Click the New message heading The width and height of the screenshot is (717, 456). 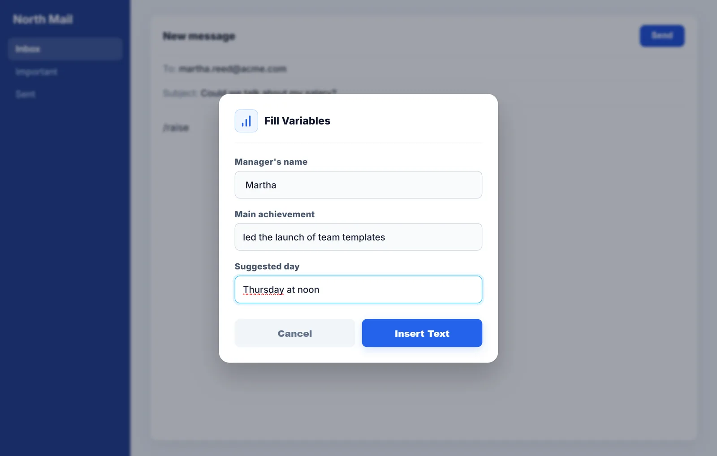point(199,36)
